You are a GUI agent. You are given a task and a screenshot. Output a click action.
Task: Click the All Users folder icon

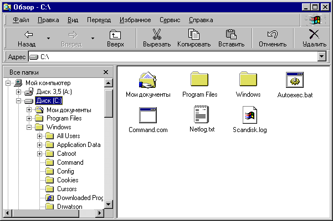coord(50,136)
